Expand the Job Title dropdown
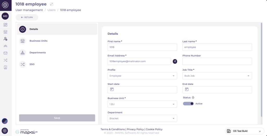 tap(217, 76)
